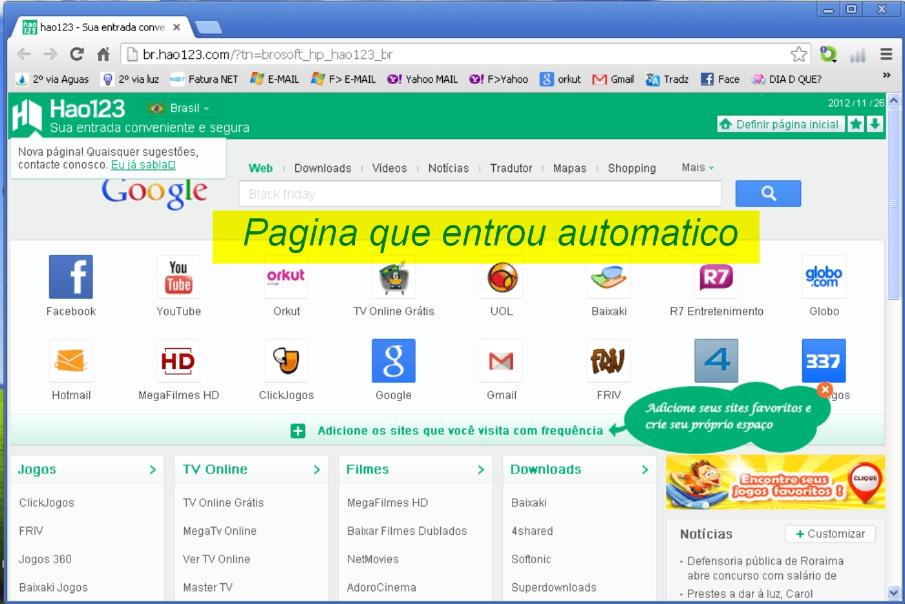905x604 pixels.
Task: Click the Hao123 favorite star button
Action: coord(856,124)
